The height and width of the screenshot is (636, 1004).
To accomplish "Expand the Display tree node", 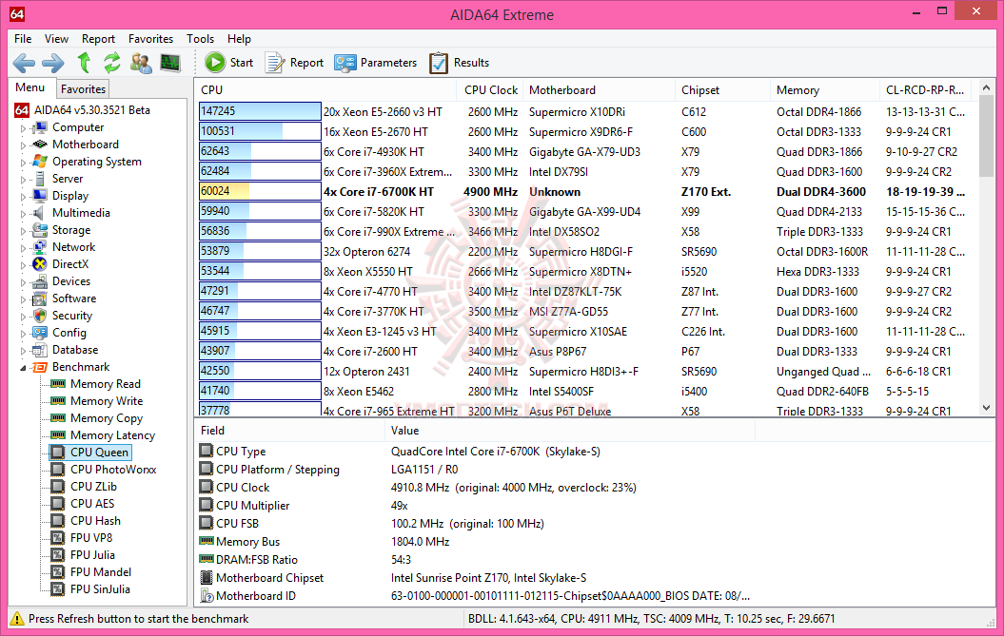I will click(23, 197).
